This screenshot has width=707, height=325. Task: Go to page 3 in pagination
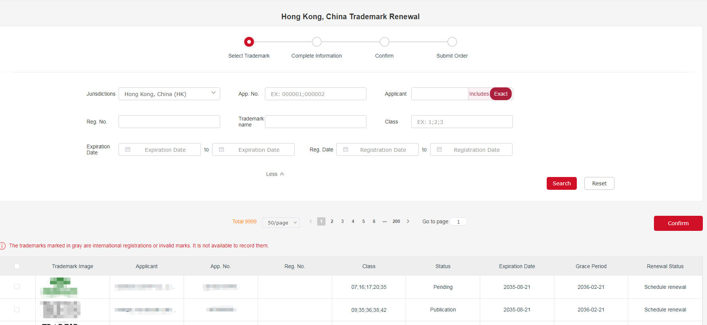coord(342,221)
